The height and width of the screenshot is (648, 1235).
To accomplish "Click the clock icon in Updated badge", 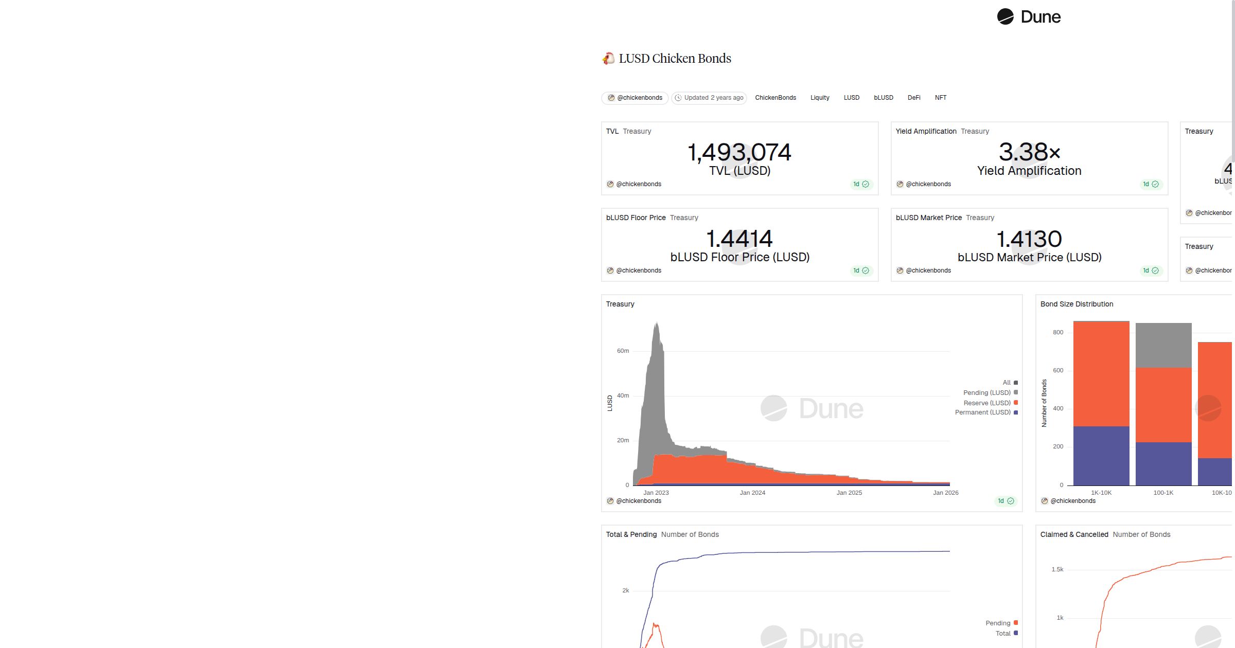I will point(678,98).
